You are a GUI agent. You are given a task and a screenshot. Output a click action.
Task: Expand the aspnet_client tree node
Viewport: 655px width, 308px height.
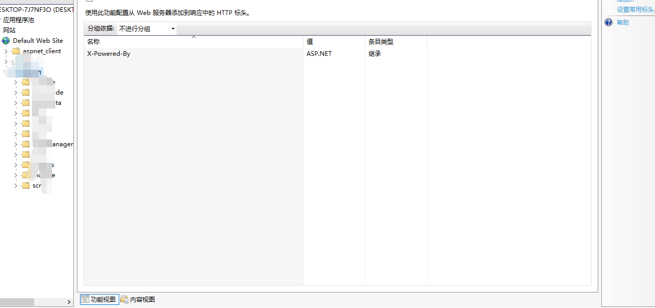(6, 51)
